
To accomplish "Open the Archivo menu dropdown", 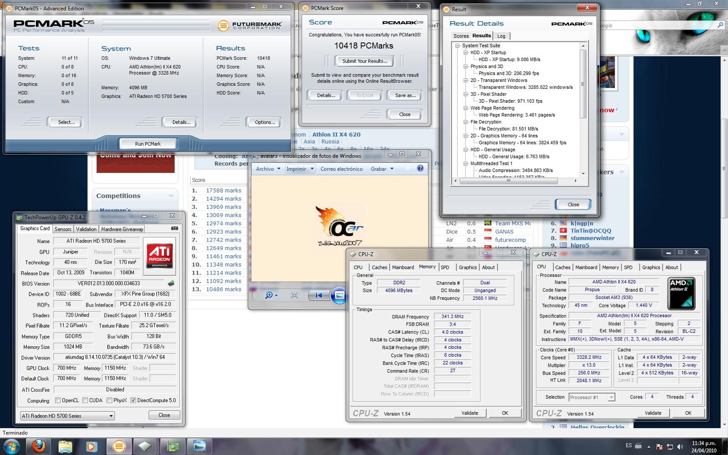I will 268,169.
